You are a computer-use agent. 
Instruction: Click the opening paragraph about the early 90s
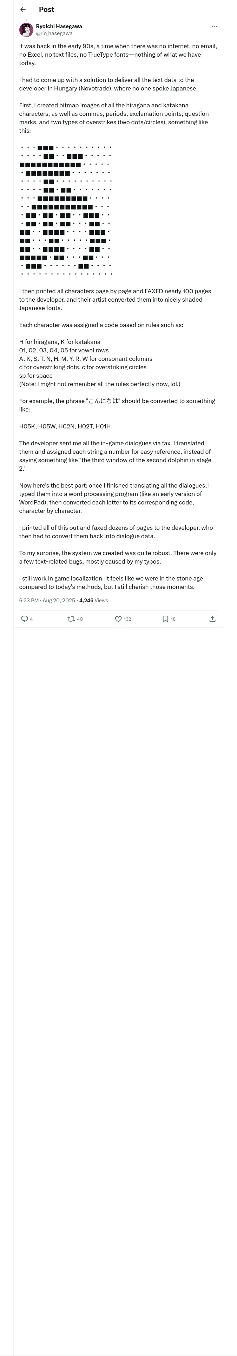tap(118, 55)
